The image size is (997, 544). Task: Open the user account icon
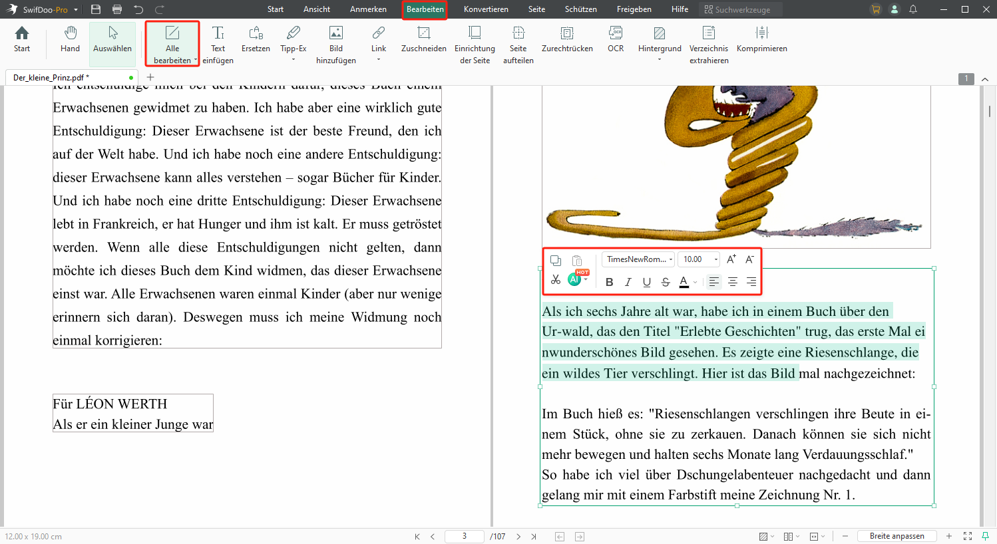click(x=895, y=9)
